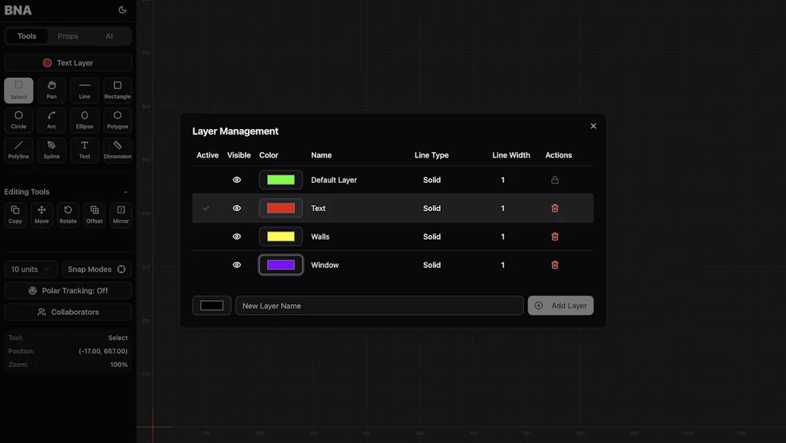Open the Text Layer selector
The width and height of the screenshot is (786, 443).
pos(68,63)
